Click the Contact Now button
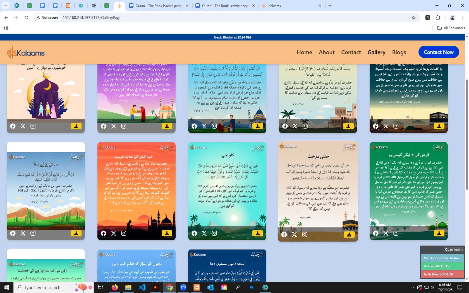Viewport: 469px width, 293px height. point(439,52)
